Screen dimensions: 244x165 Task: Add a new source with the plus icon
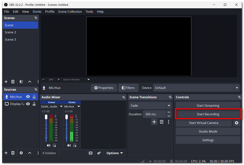(x=6, y=153)
